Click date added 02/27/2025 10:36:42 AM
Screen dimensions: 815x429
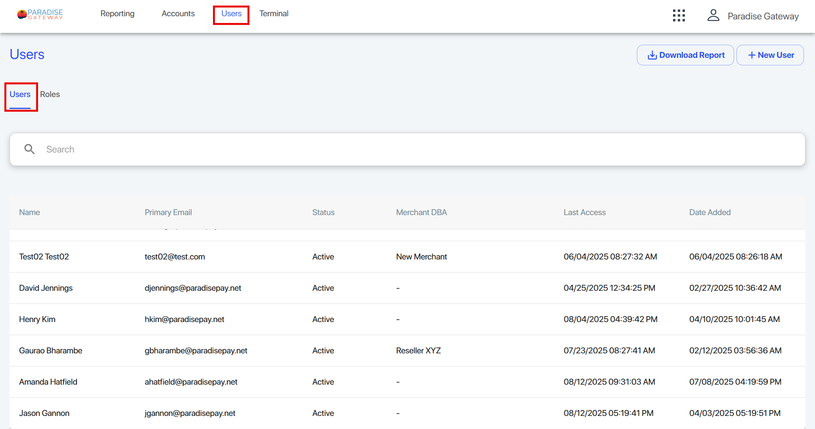(735, 288)
